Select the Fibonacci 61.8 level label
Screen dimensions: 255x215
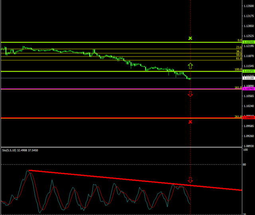pos(239,59)
